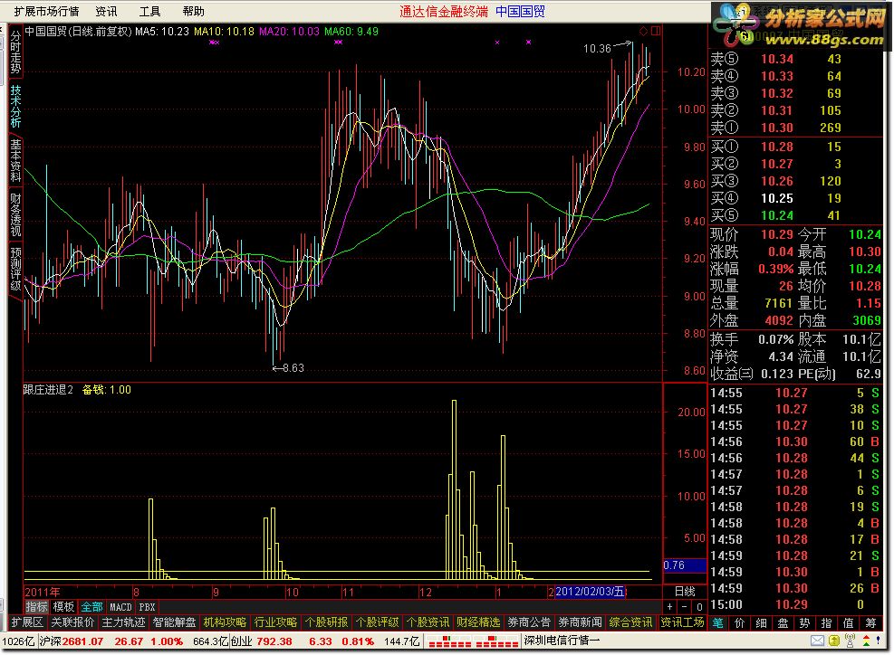Select the 盘 tab in right panel
This screenshot has height=655, width=894.
click(783, 623)
